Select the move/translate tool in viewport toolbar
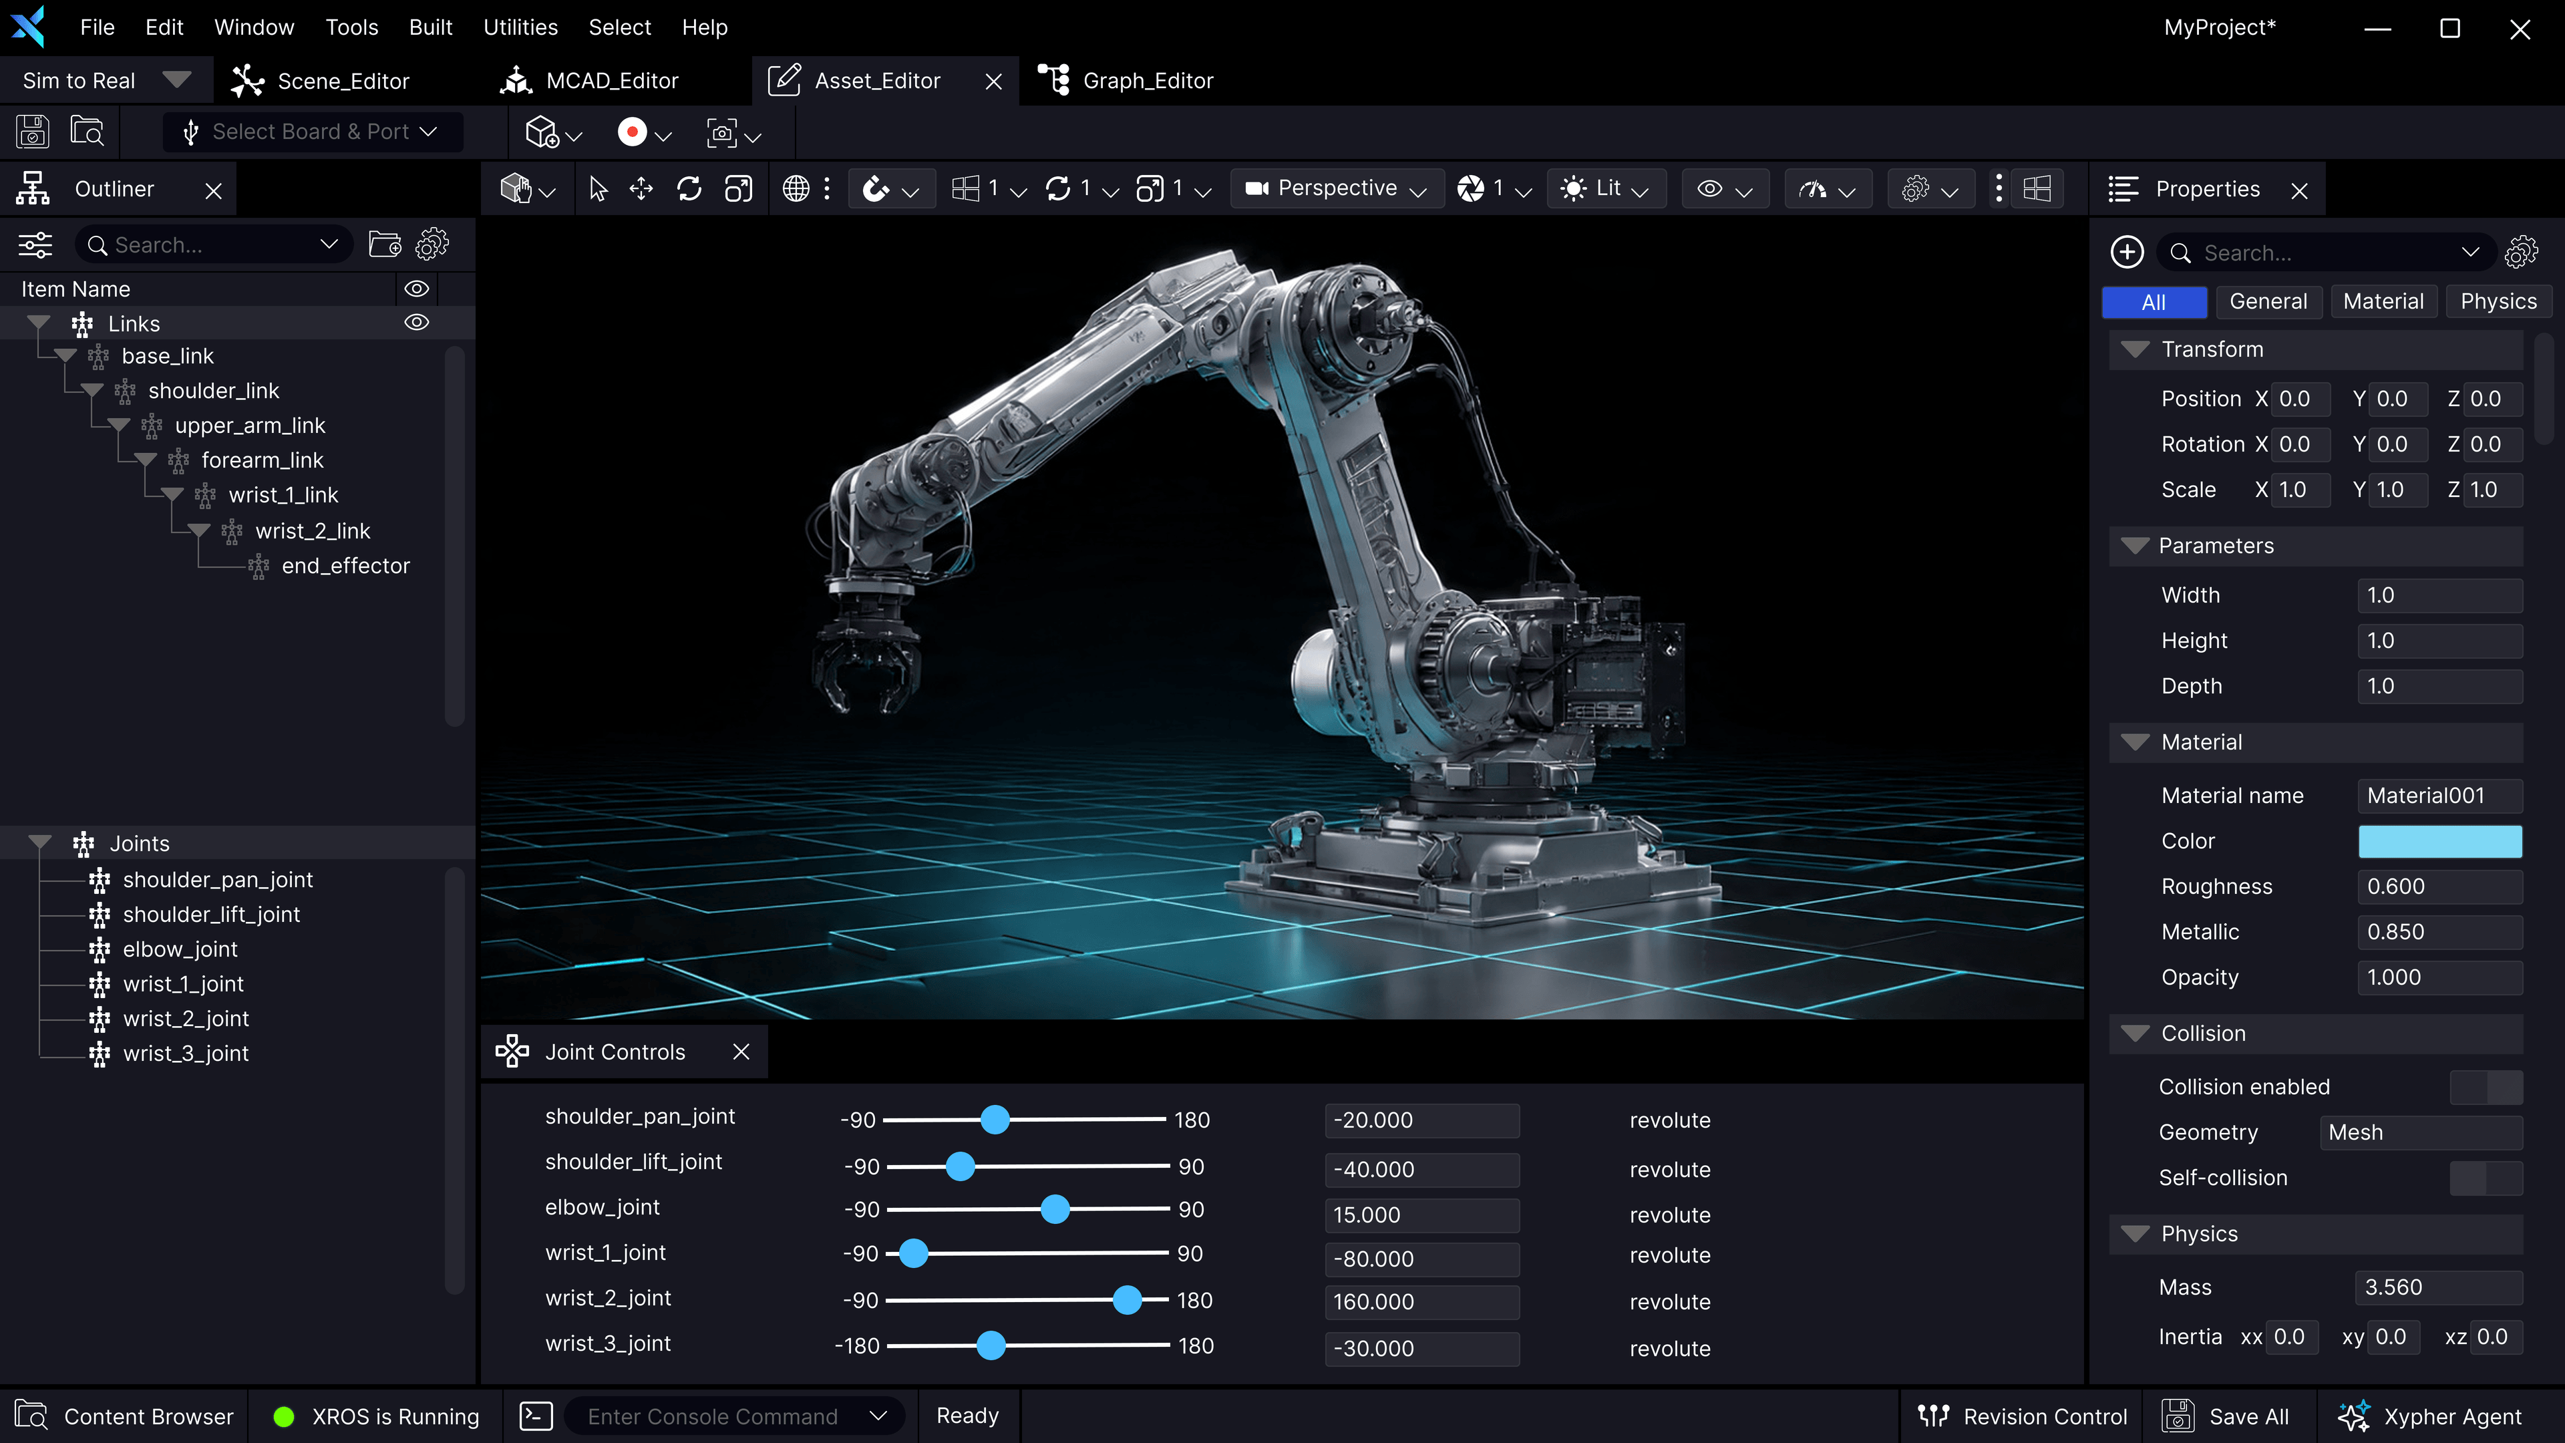This screenshot has height=1443, width=2565. 641,188
